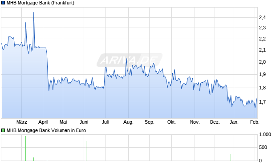Click the short green volume bar in late März
This screenshot has height=165, width=276.
pyautogui.click(x=34, y=159)
